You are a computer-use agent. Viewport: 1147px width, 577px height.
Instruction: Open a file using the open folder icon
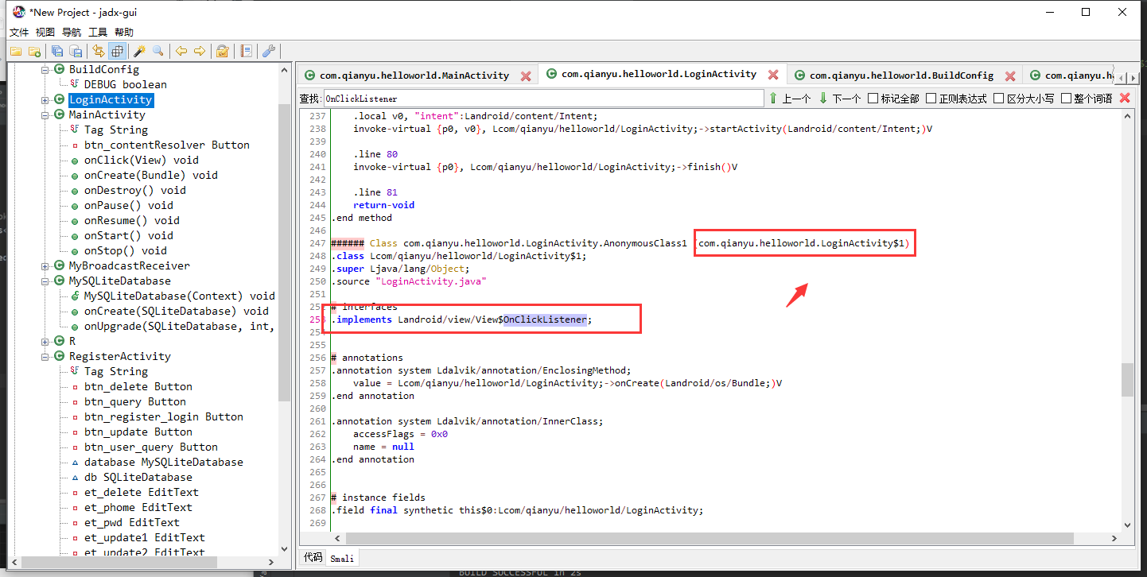(x=16, y=50)
